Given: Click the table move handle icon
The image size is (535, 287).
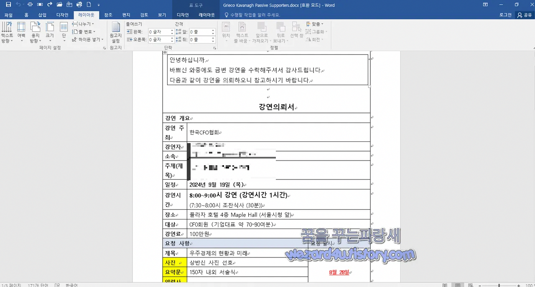Looking at the screenshot, I should (165, 52).
